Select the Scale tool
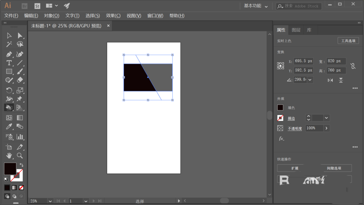364x205 pixels. 20,90
